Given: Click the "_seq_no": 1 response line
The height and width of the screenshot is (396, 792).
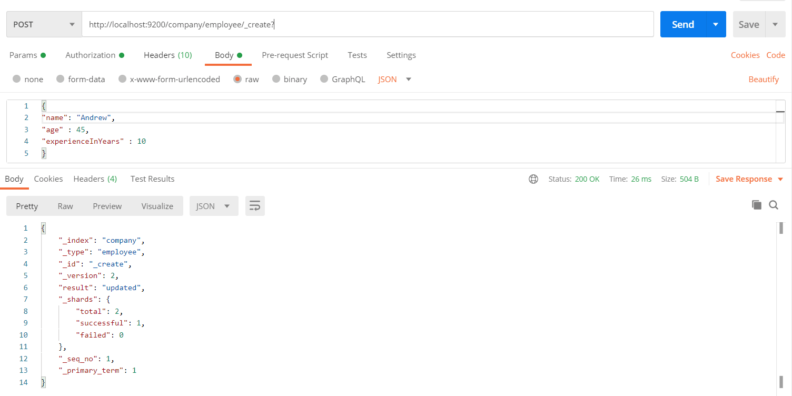Looking at the screenshot, I should [86, 359].
